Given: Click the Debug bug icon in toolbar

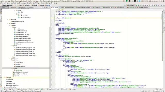Looking at the screenshot, I should [x=139, y=5].
